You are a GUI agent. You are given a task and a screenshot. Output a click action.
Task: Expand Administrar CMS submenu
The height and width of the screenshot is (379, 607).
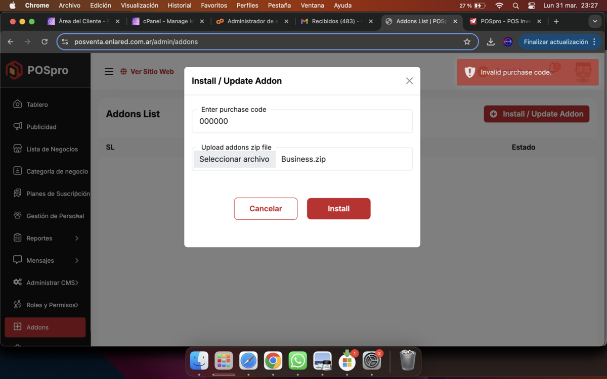pyautogui.click(x=77, y=282)
